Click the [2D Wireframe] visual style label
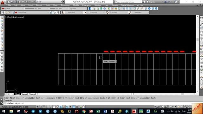Viewport: 203px width, 114px height. point(18,17)
